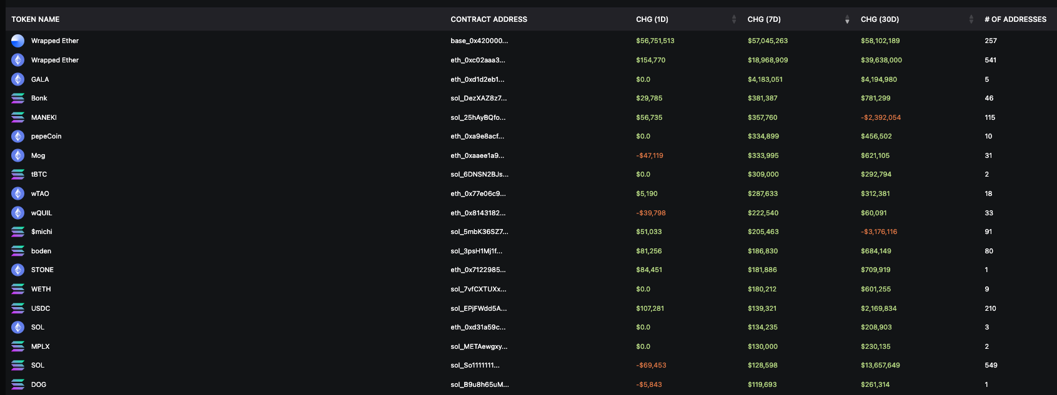1057x395 pixels.
Task: Click the Ethereum icon next to GALA
Action: 18,79
